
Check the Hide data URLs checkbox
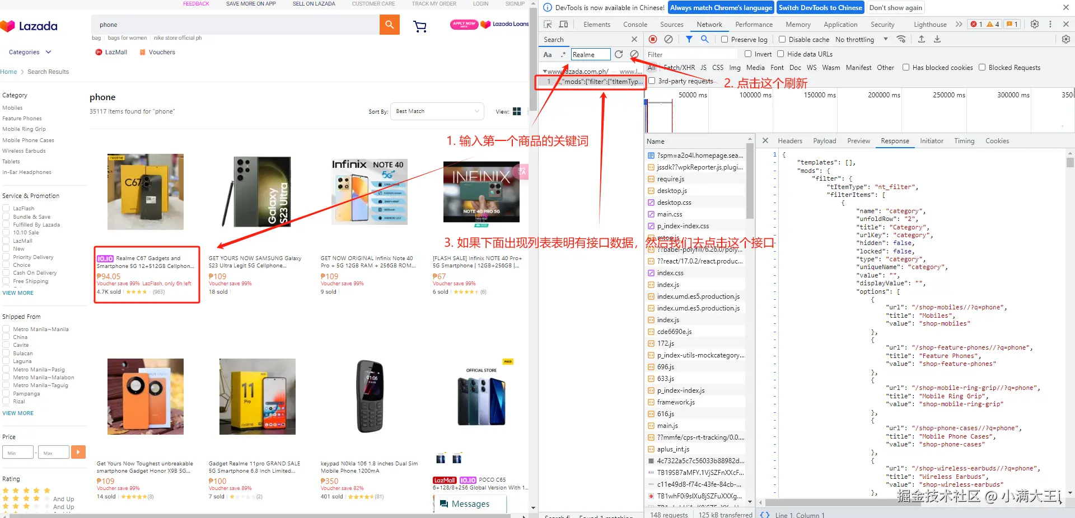(x=780, y=54)
